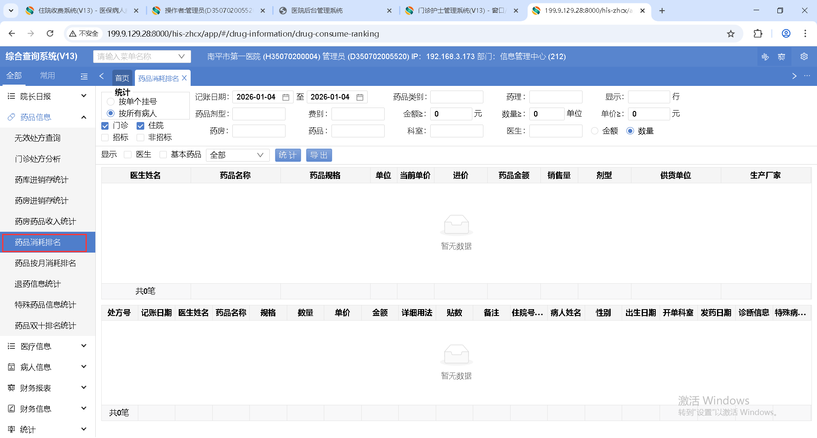Enable the 基本药品 checkbox

click(163, 155)
